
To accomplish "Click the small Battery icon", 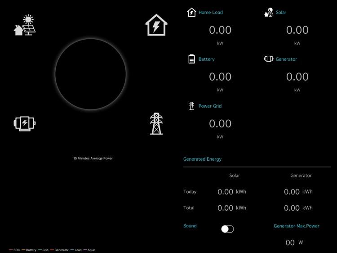I will (x=191, y=59).
